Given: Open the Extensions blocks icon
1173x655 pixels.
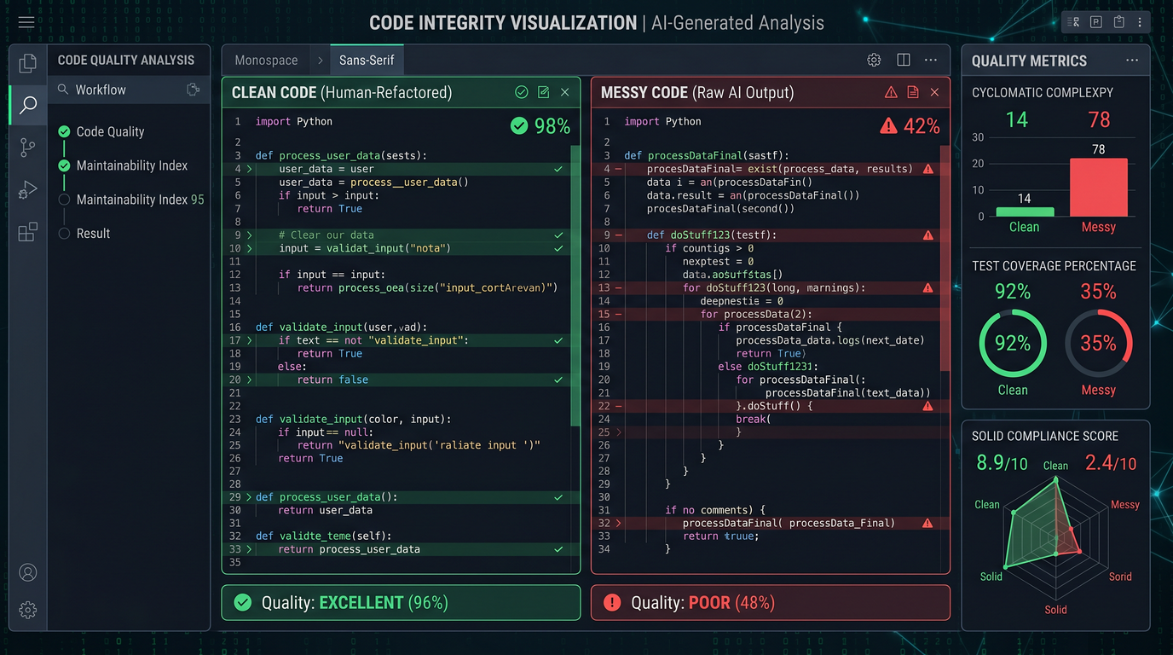Looking at the screenshot, I should 27,231.
